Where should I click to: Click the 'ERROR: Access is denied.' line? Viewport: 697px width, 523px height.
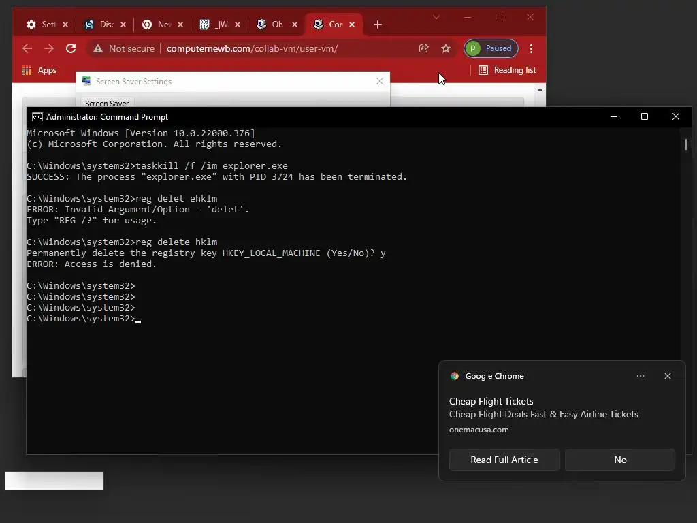pos(92,264)
